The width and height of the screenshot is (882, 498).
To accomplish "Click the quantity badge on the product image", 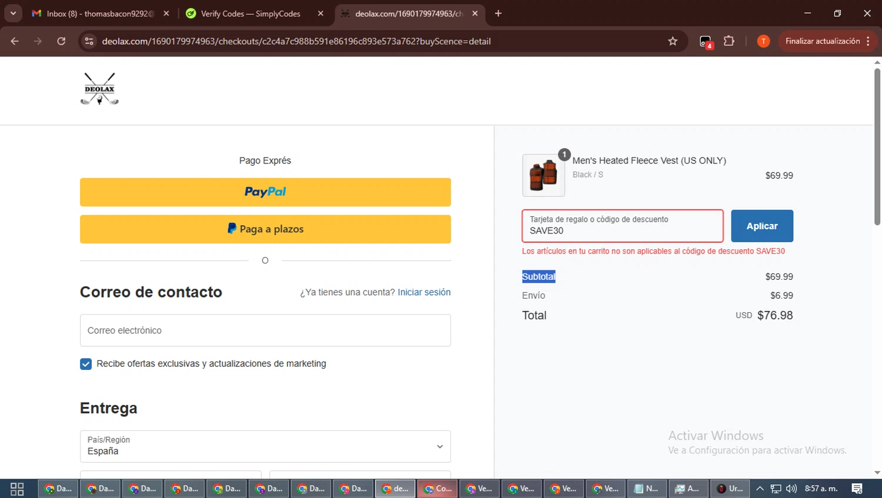I will 564,155.
